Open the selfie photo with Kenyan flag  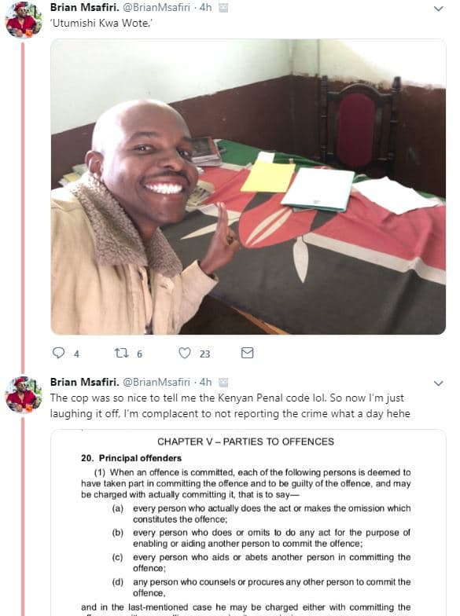click(x=248, y=187)
